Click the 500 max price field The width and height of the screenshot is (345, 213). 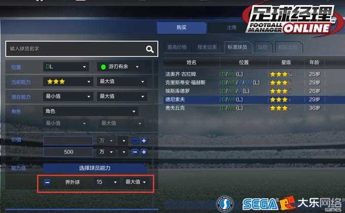pyautogui.click(x=68, y=152)
